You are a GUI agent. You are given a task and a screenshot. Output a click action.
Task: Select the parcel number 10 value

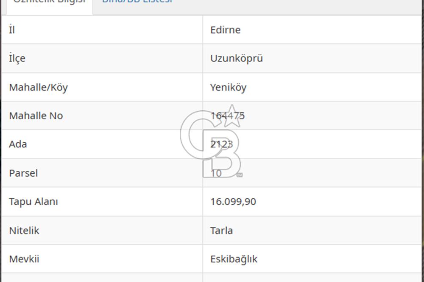215,173
